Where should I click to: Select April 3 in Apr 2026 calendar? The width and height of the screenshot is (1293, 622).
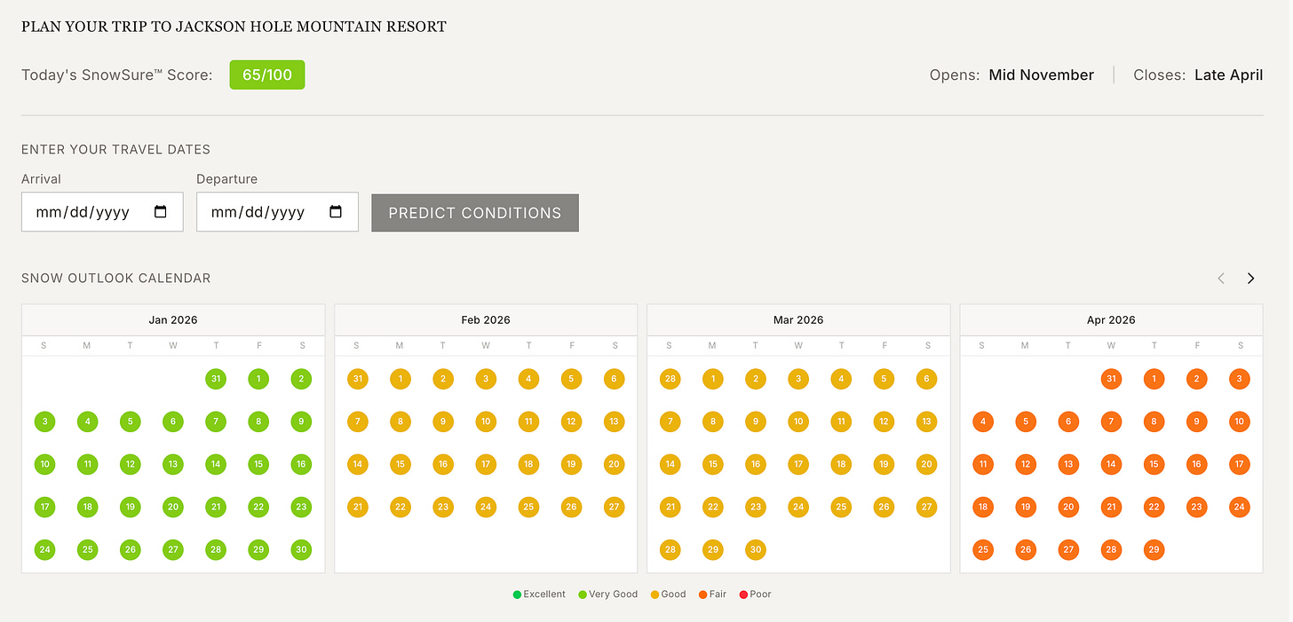tap(1240, 379)
